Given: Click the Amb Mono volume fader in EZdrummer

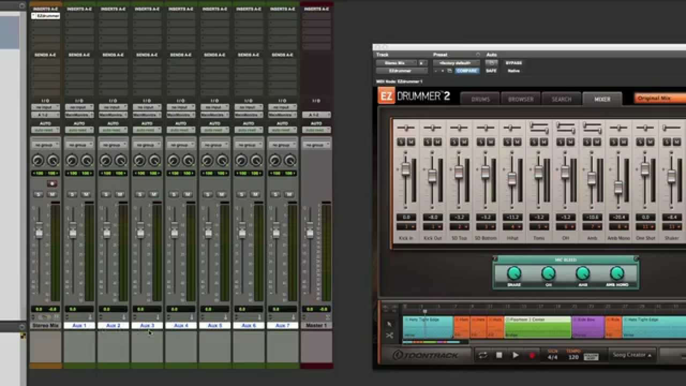Looking at the screenshot, I should (618, 187).
